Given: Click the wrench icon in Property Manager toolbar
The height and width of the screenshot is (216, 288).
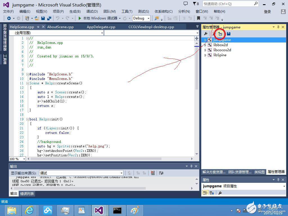Looking at the screenshot, I should pos(206,34).
